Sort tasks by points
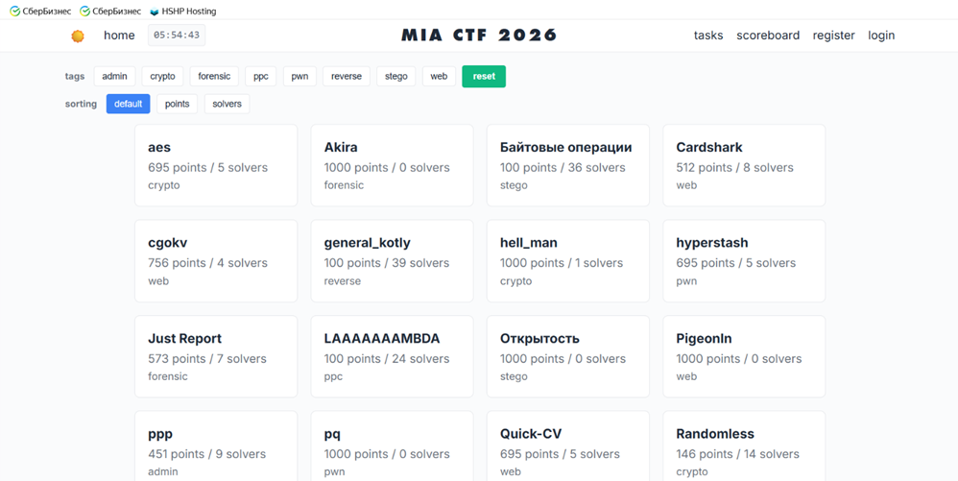958x481 pixels. coord(178,104)
